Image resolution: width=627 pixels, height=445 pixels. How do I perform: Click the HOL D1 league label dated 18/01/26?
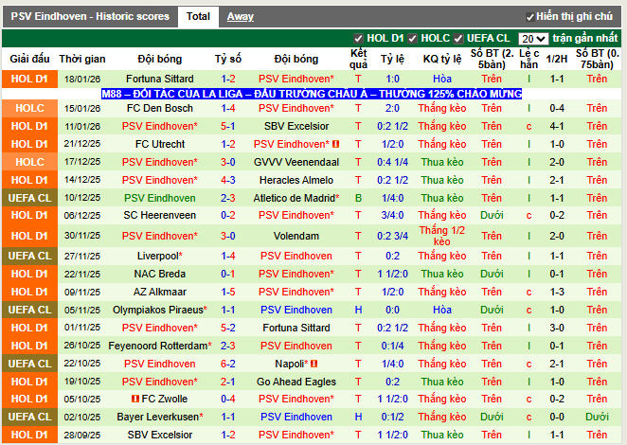pyautogui.click(x=30, y=79)
